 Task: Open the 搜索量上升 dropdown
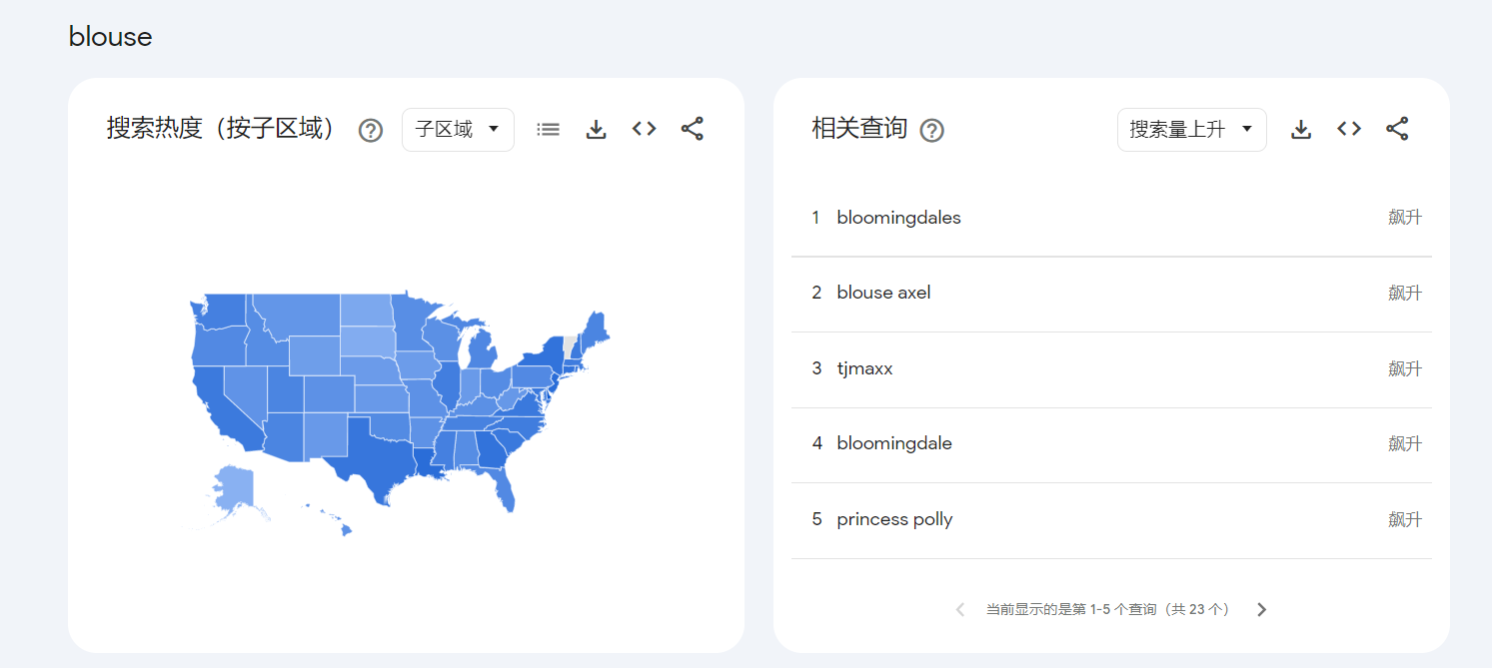tap(1191, 130)
